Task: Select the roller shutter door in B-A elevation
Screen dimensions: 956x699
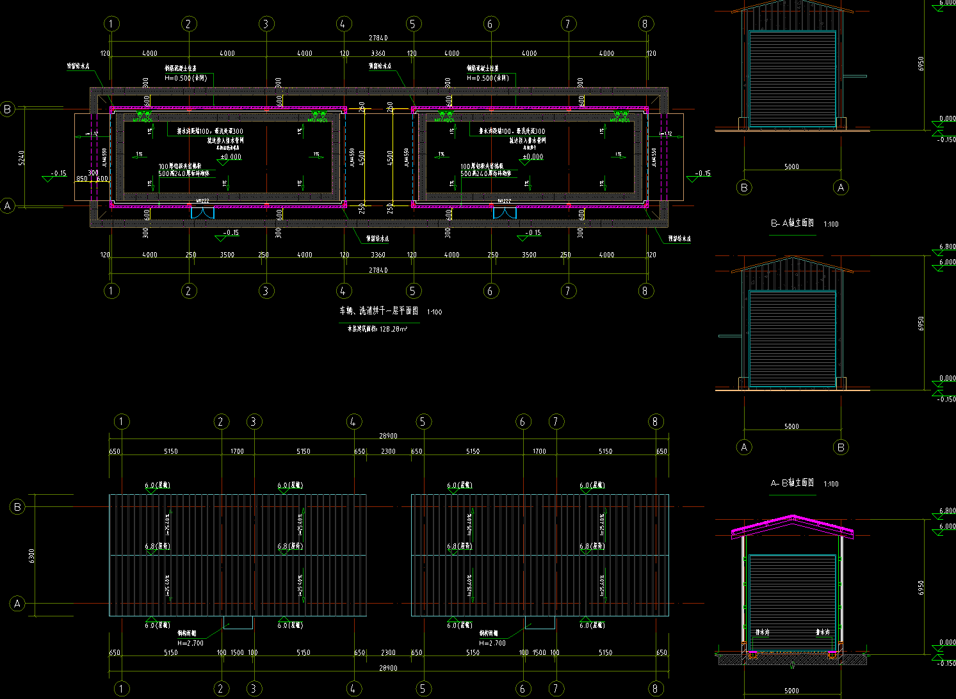Action: point(793,78)
